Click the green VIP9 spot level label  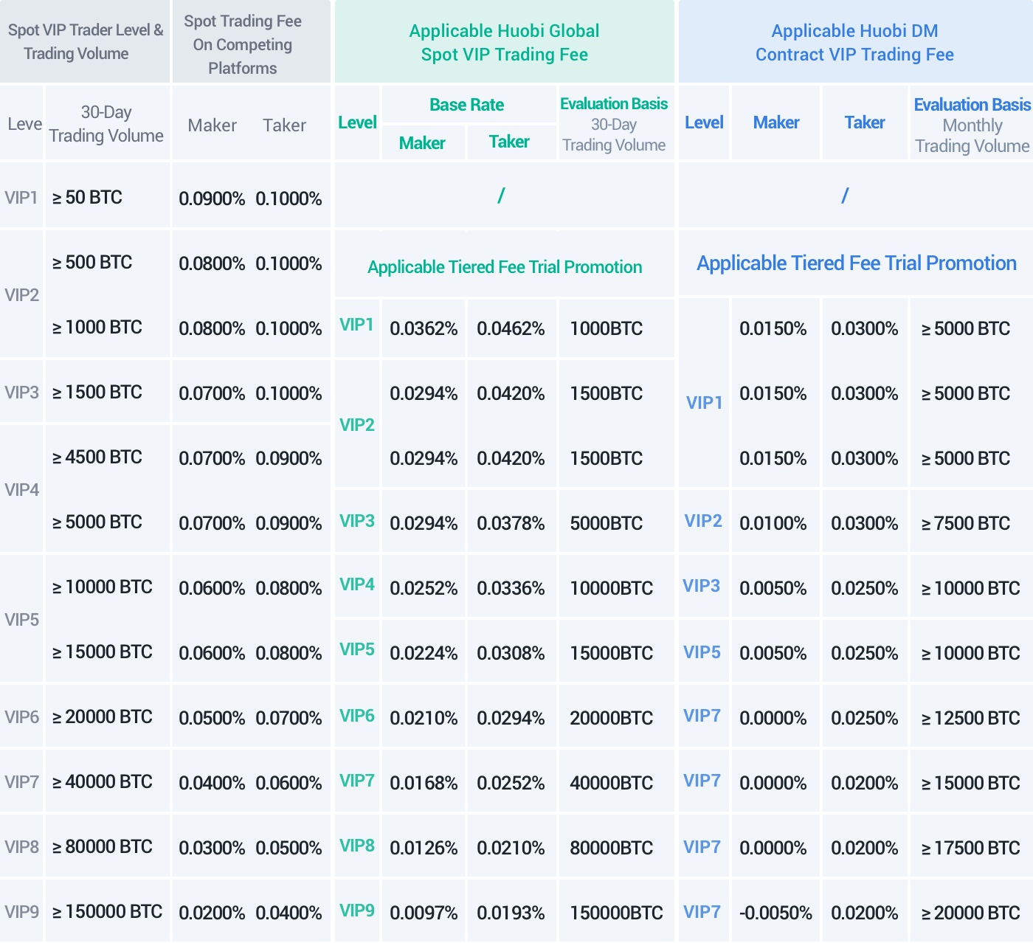pyautogui.click(x=357, y=911)
